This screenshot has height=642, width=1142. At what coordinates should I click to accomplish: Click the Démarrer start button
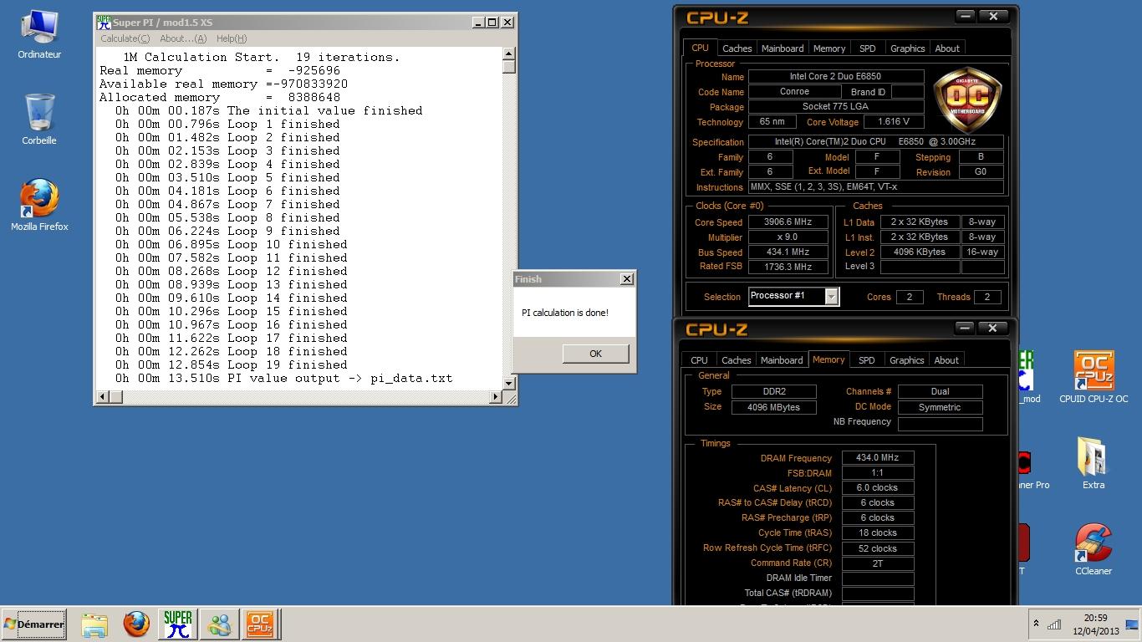[34, 624]
